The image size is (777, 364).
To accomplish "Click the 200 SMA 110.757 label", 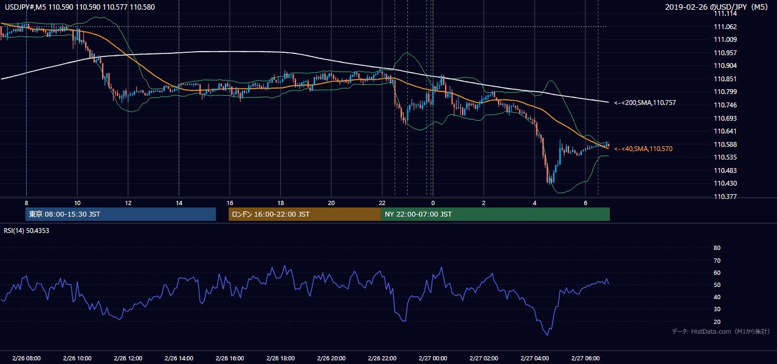I will [645, 103].
